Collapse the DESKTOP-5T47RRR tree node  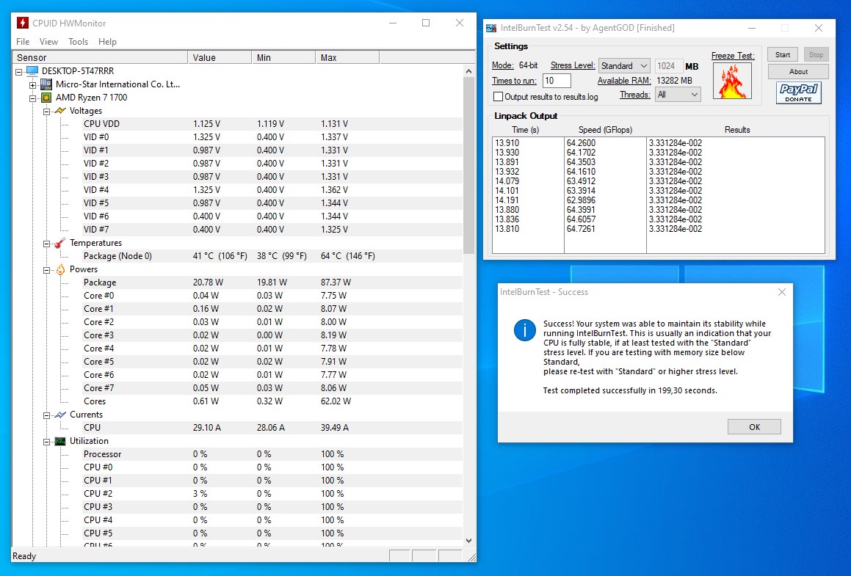pos(19,72)
